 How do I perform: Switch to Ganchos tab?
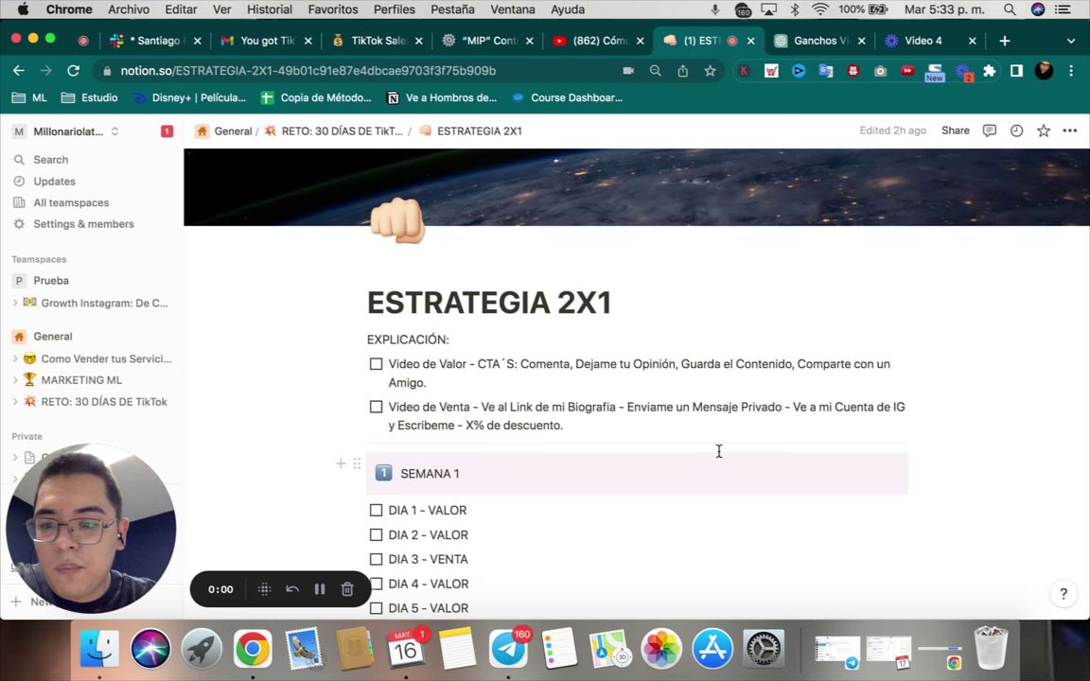820,41
